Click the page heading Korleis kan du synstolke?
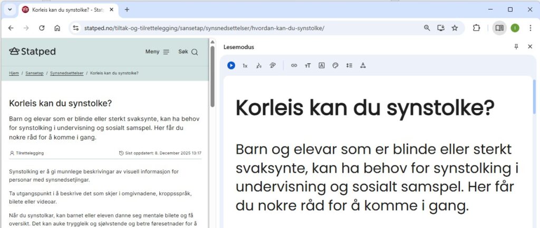Image resolution: width=540 pixels, height=228 pixels. (61, 103)
